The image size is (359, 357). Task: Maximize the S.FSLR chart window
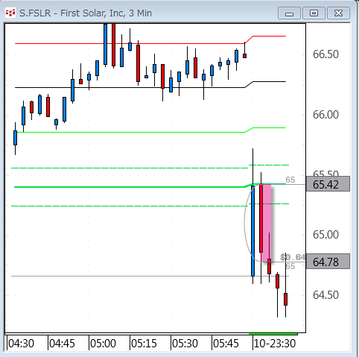pyautogui.click(x=314, y=13)
